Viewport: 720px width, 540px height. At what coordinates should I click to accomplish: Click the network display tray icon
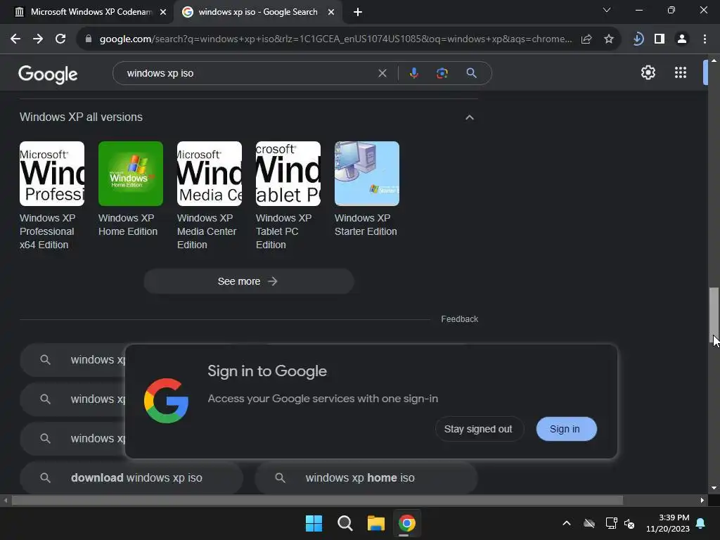[x=611, y=523]
